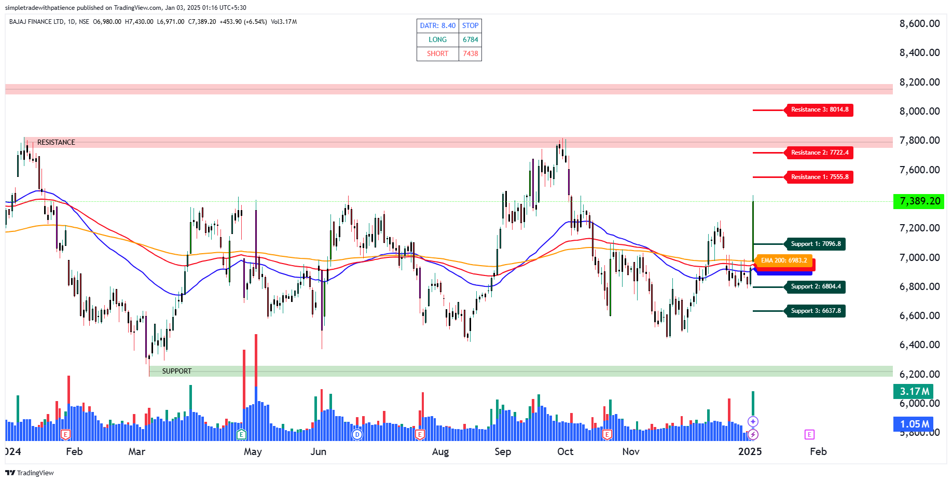Screen dimensions: 952x482
Task: Click the red earnings marker before Aug
Action: (420, 434)
